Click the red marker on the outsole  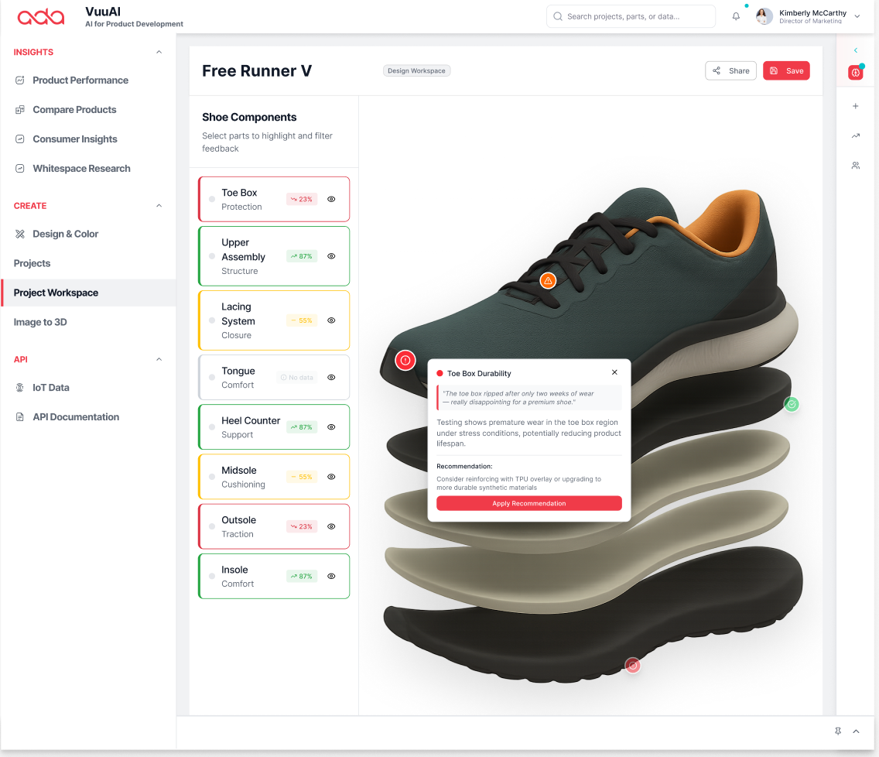633,666
